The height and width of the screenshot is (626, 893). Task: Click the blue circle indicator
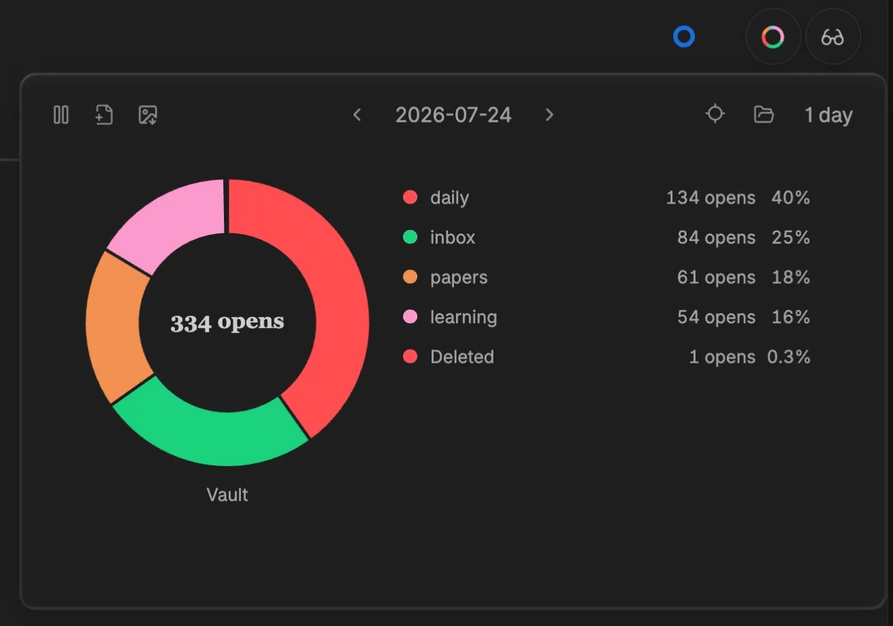(x=684, y=37)
